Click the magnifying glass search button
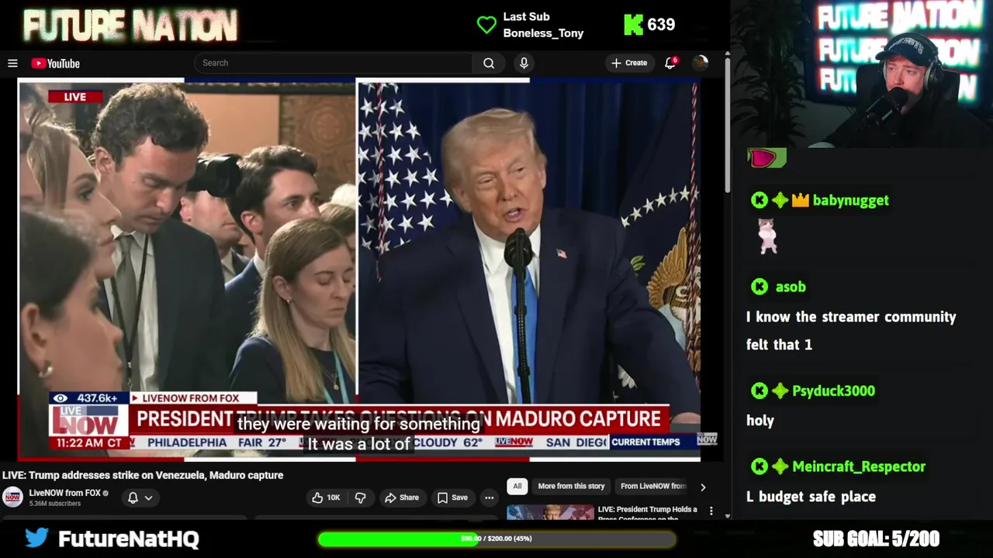Viewport: 993px width, 558px height. pos(489,63)
